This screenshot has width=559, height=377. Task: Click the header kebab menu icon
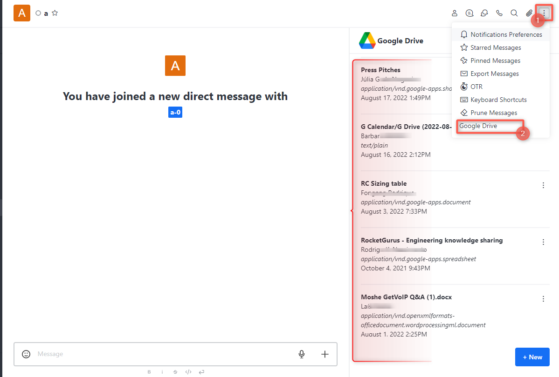tap(544, 13)
